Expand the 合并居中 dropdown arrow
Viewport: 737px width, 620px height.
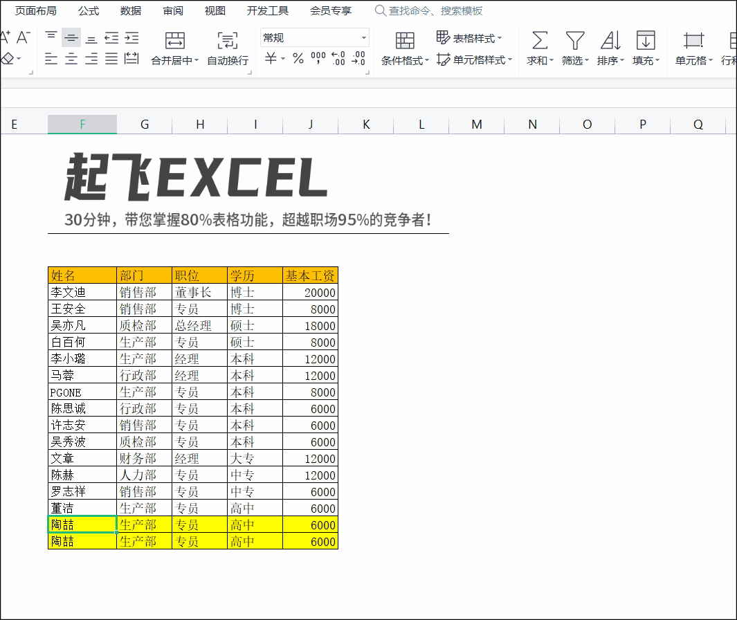(x=197, y=61)
